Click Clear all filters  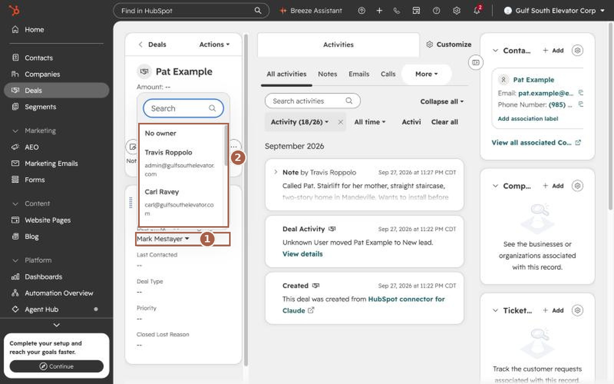point(444,122)
